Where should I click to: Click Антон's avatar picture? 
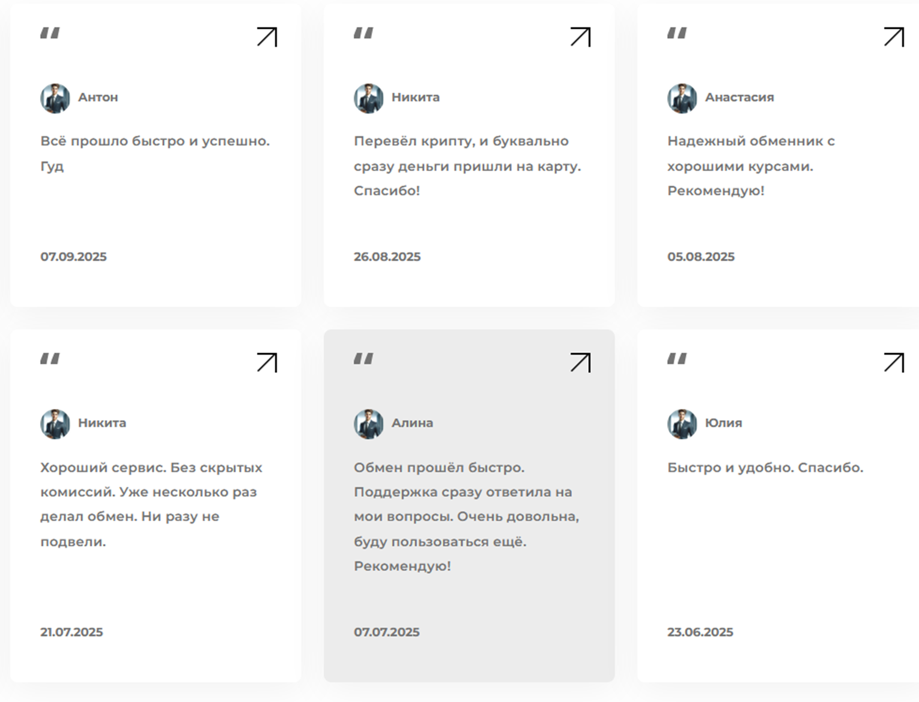[x=55, y=98]
